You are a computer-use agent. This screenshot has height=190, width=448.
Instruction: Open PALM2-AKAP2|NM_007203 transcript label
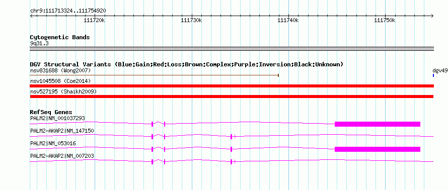click(62, 156)
